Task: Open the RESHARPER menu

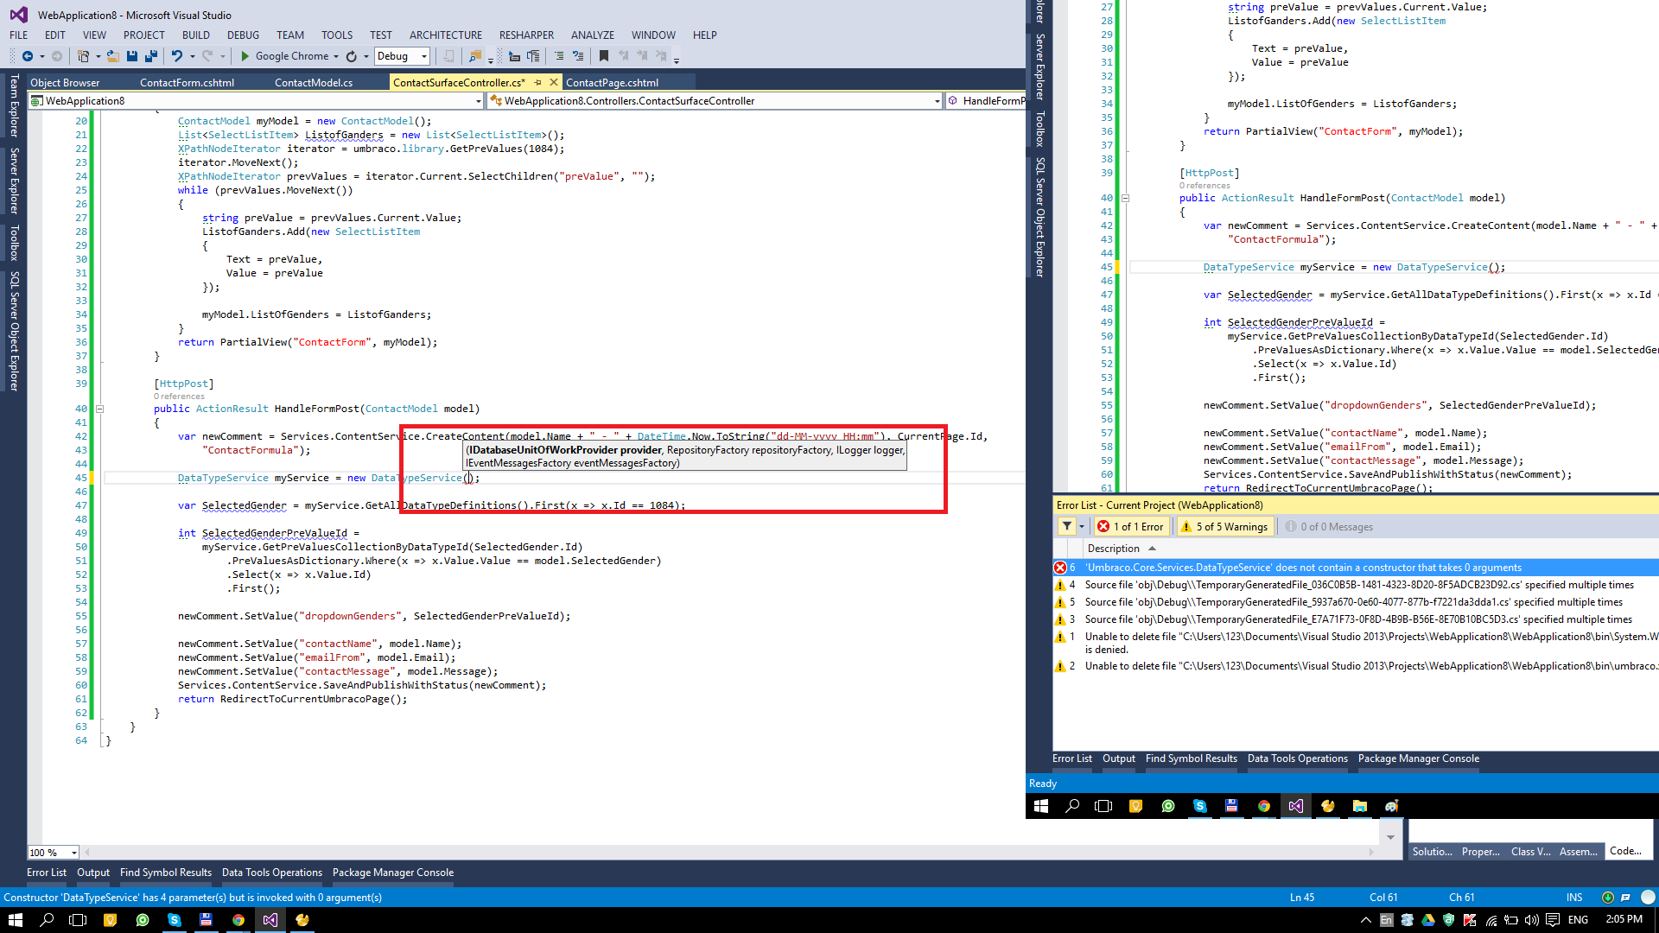Action: [x=526, y=35]
